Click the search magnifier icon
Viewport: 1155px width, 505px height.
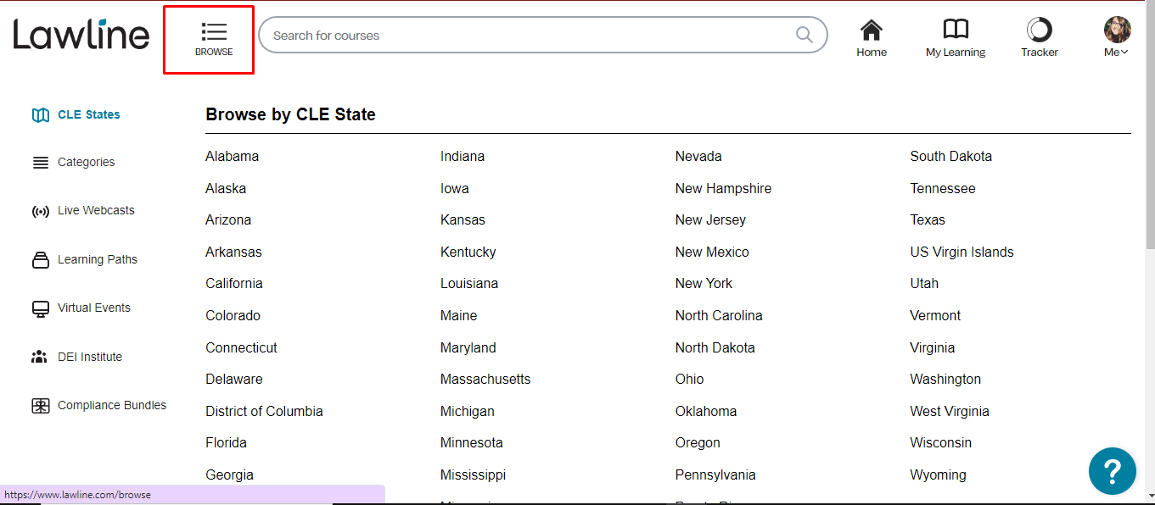(804, 35)
